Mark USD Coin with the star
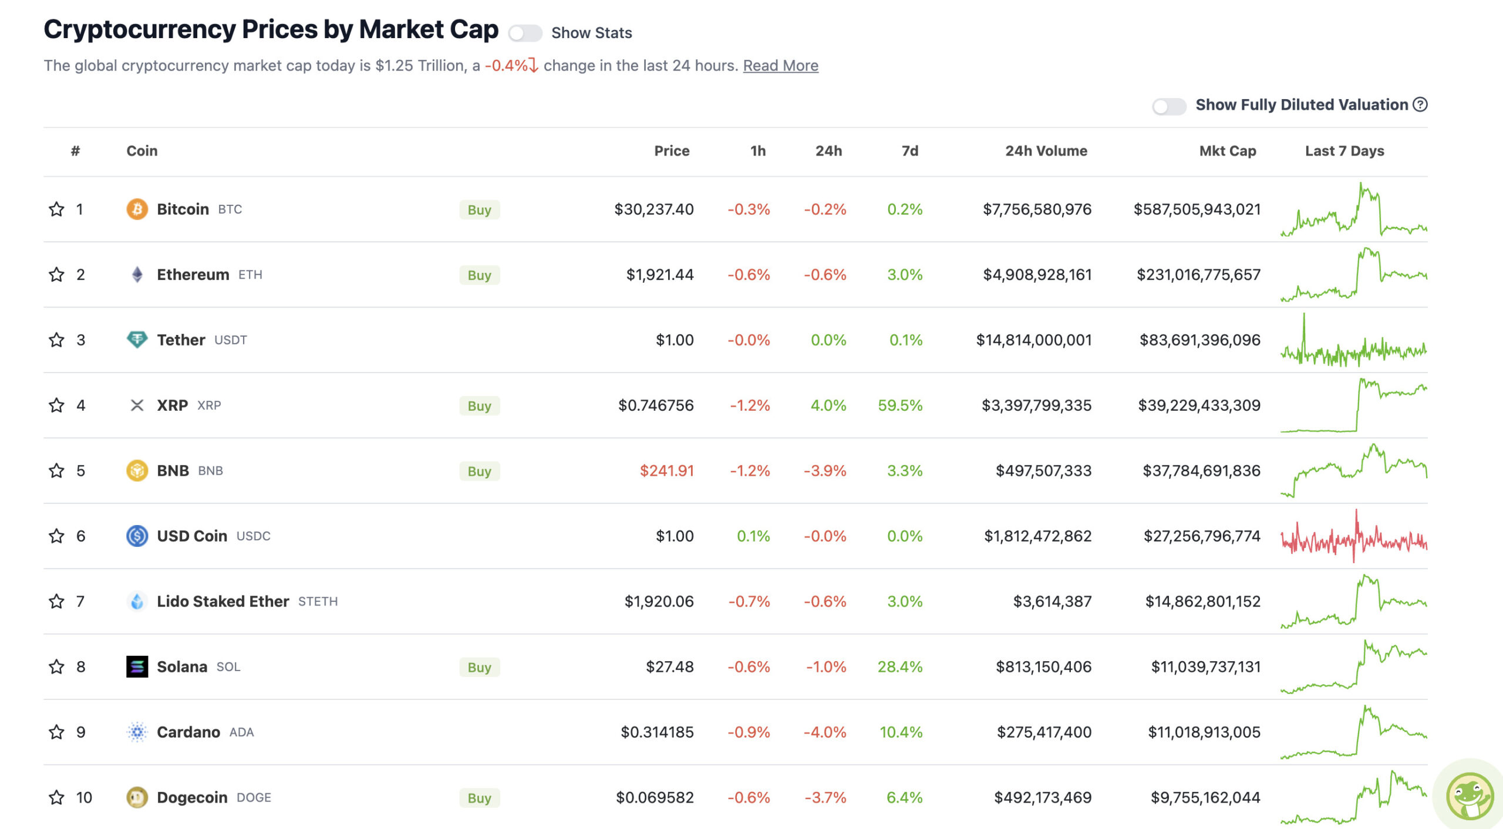 [x=56, y=536]
